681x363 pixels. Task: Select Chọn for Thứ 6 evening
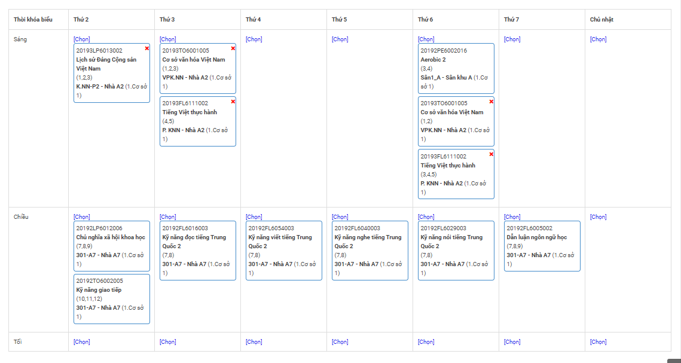pos(426,342)
